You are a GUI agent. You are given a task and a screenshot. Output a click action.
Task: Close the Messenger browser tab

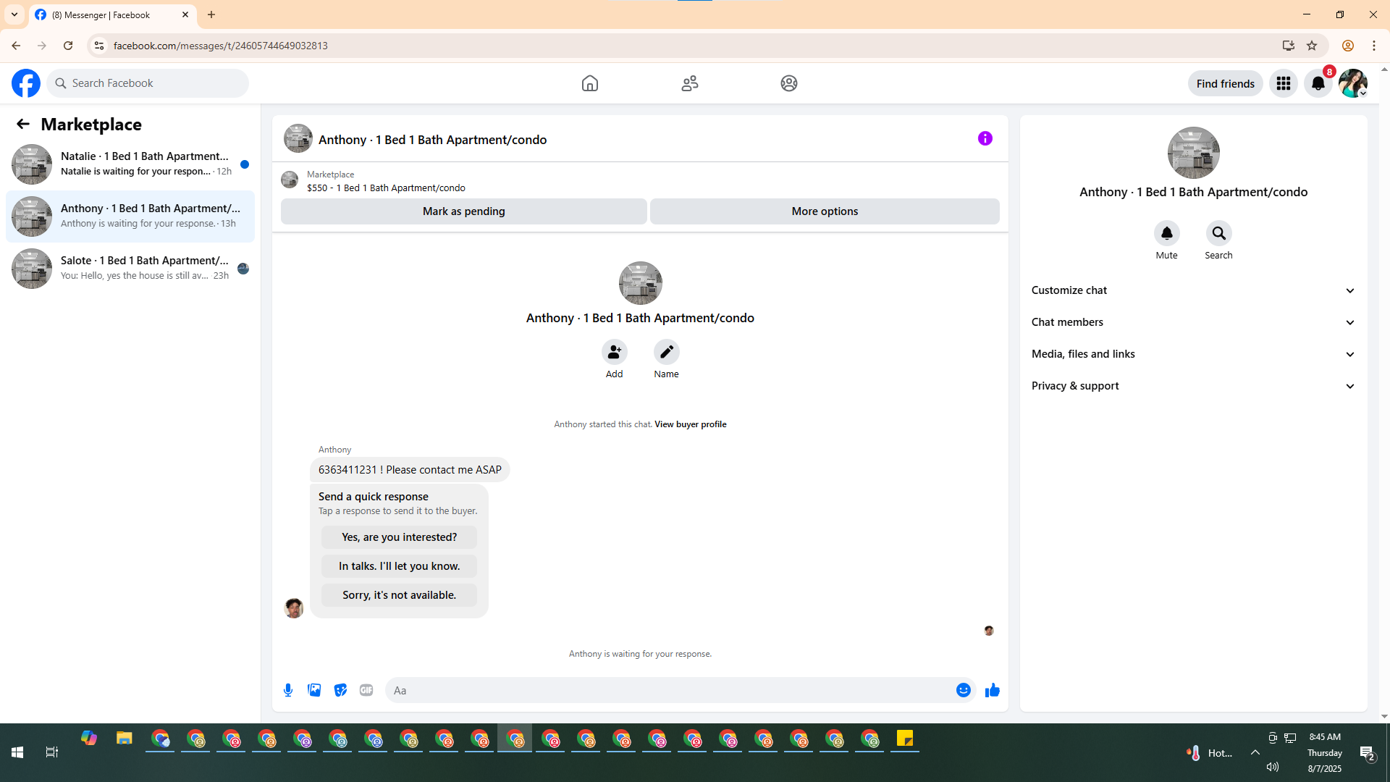click(185, 14)
